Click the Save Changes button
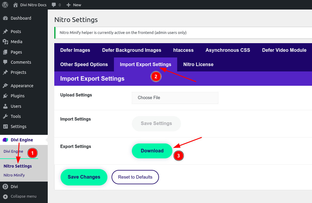 coord(84,177)
